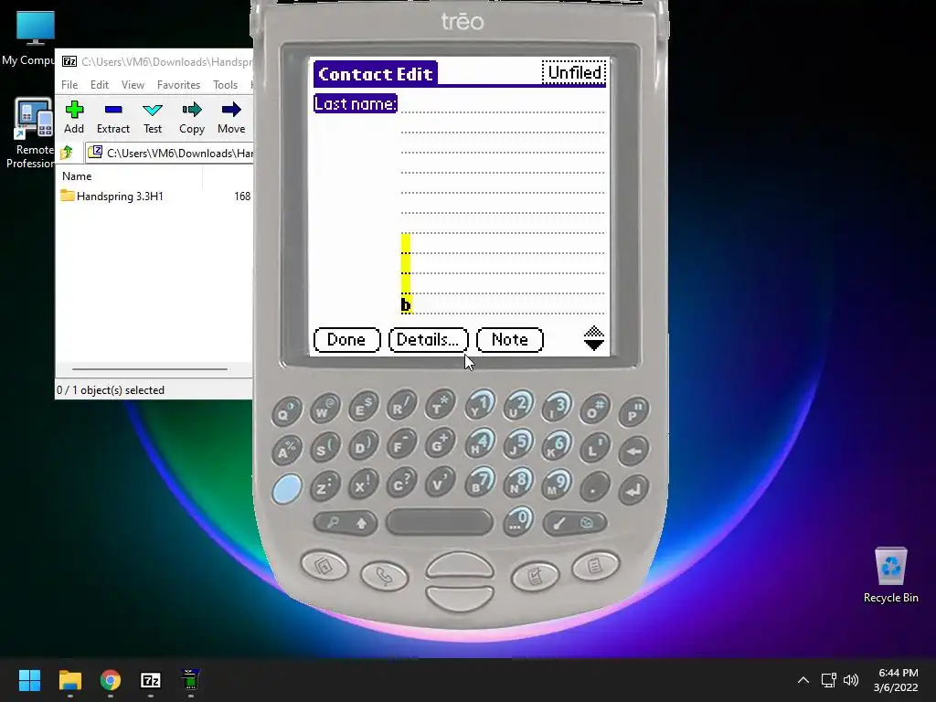This screenshot has width=936, height=702.
Task: Open the Tools menu in 7-Zip
Action: (225, 85)
